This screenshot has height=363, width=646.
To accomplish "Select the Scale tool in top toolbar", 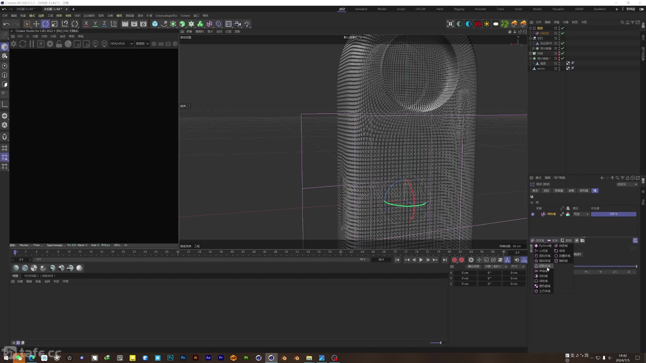I will tap(55, 24).
